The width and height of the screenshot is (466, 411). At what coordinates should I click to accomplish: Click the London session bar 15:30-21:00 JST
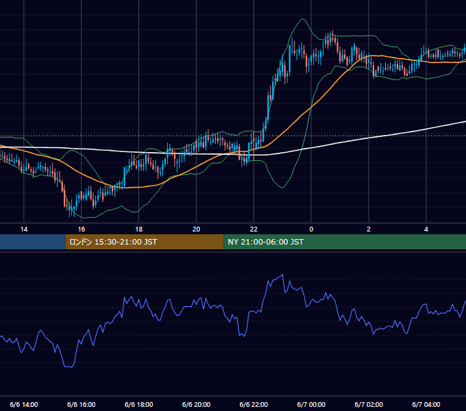[x=145, y=242]
